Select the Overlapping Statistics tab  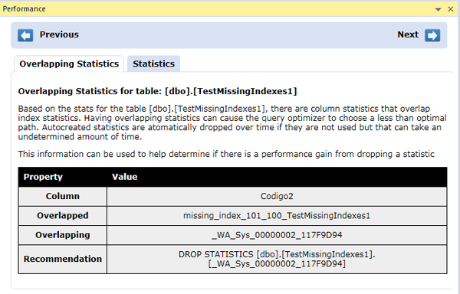pos(69,64)
